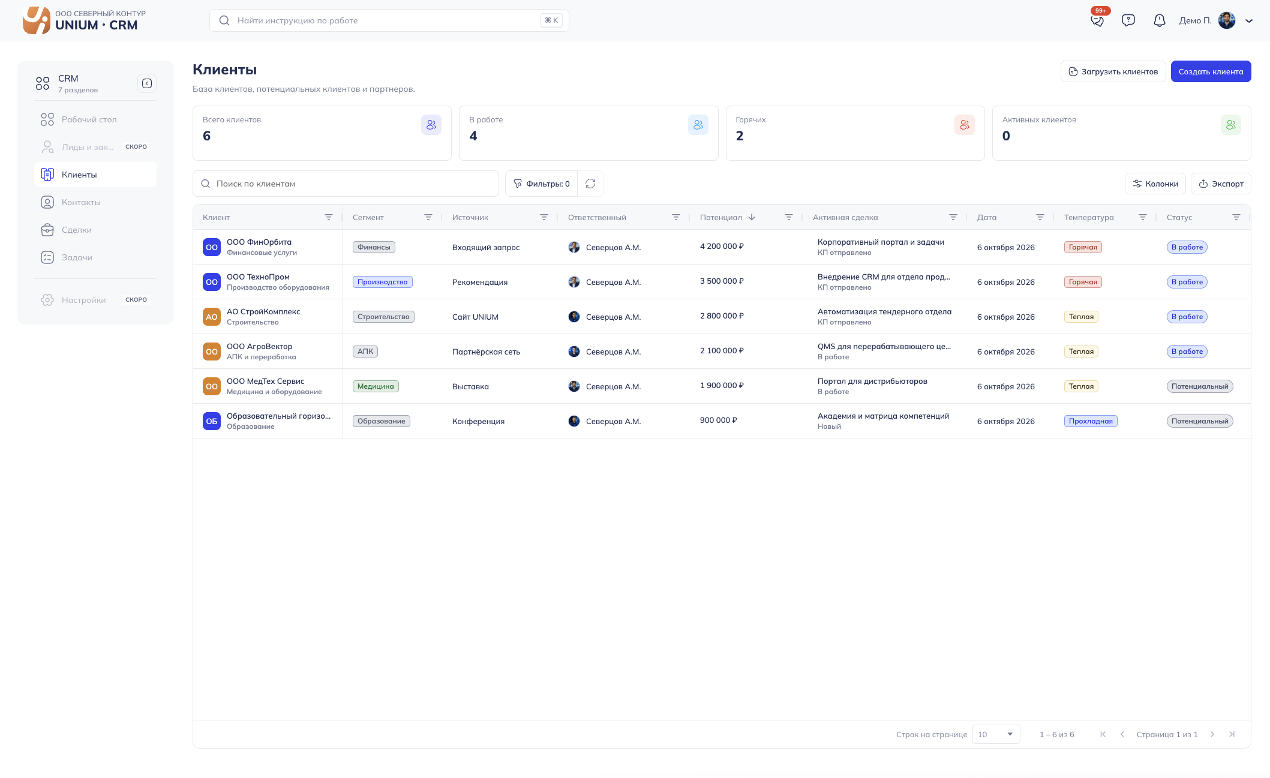The width and height of the screenshot is (1270, 778).
Task: Open filter for Источник column
Action: [544, 217]
